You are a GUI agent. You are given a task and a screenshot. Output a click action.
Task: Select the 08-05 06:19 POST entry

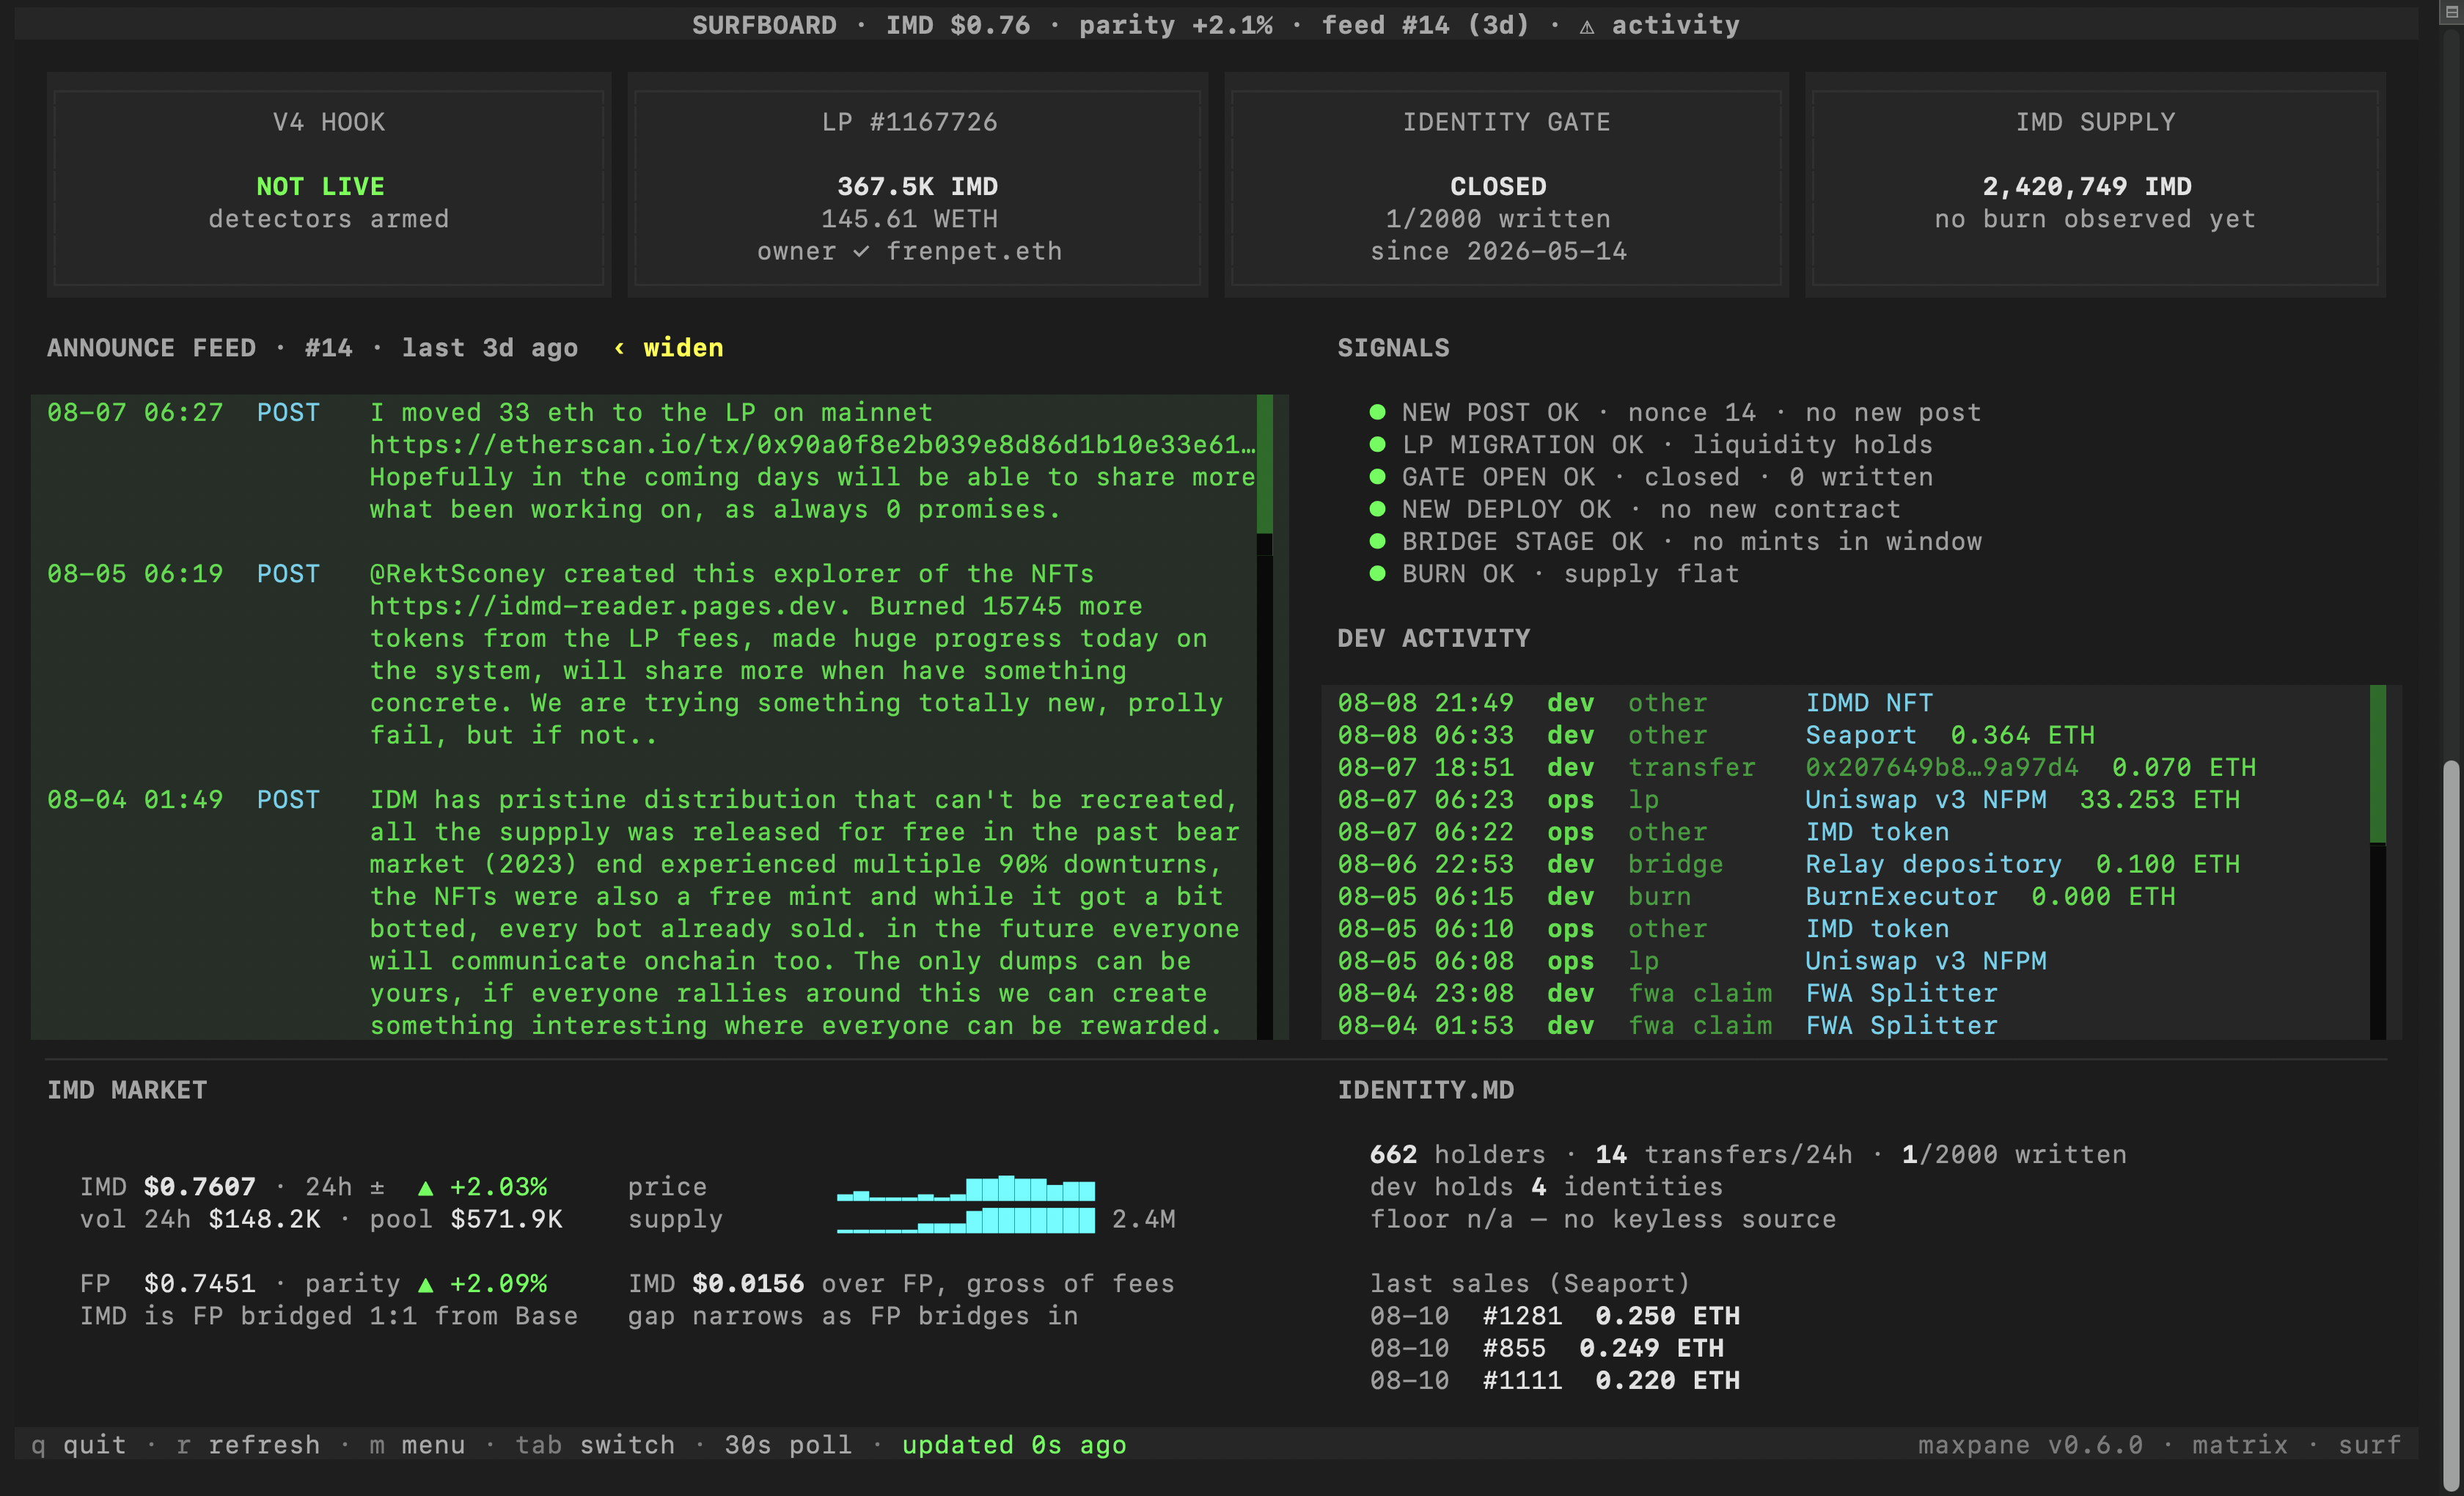click(651, 655)
